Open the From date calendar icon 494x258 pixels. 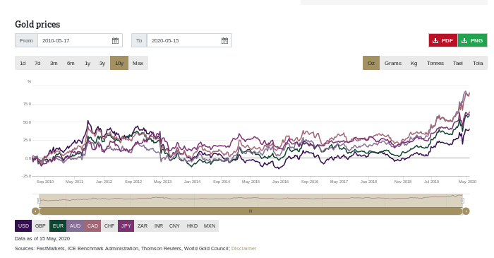[115, 41]
